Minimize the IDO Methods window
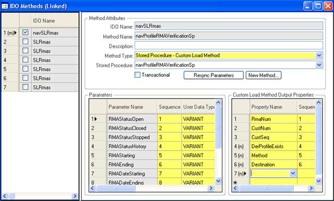This screenshot has height=201, width=334. (x=308, y=6)
